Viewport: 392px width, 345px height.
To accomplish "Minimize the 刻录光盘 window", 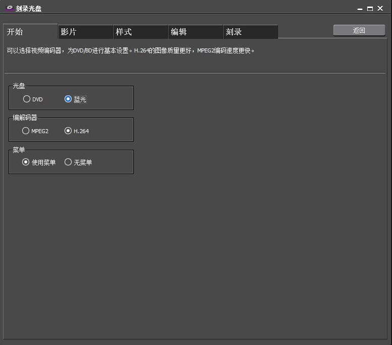I will click(360, 9).
